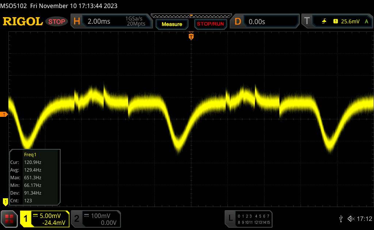Click digital channels 8-15 row
This screenshot has height=230, width=374.
(x=253, y=222)
